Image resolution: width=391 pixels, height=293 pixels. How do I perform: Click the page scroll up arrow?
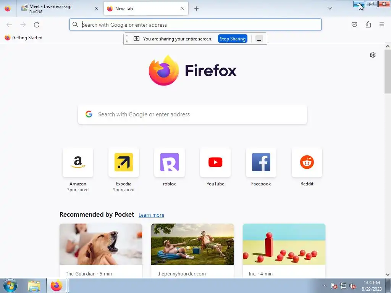click(x=388, y=46)
